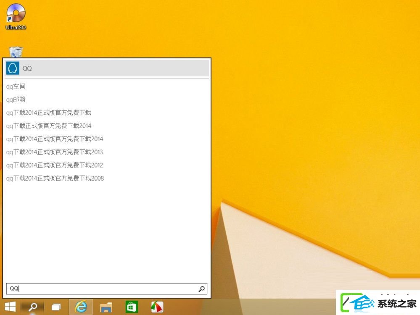Open the Windows Start button

coord(10,307)
